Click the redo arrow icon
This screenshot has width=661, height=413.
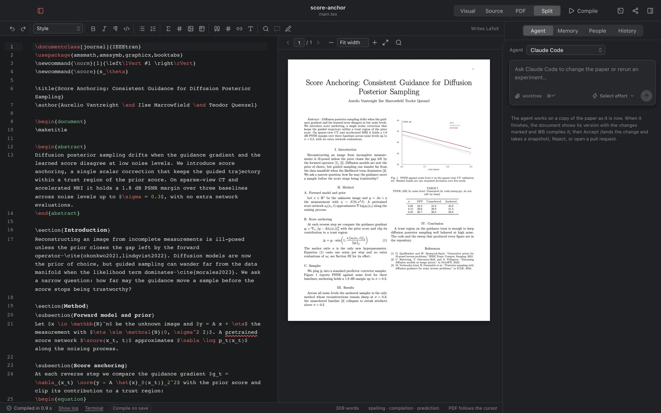pos(23,29)
